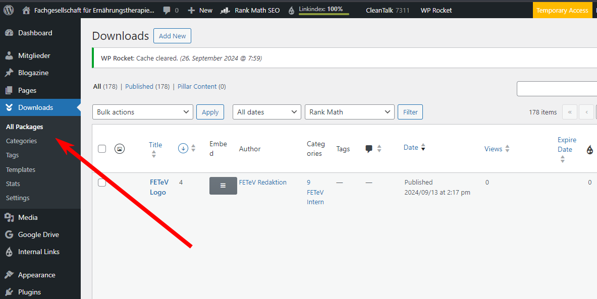This screenshot has height=299, width=597.
Task: Click the Media sidebar icon
Action: [9, 218]
